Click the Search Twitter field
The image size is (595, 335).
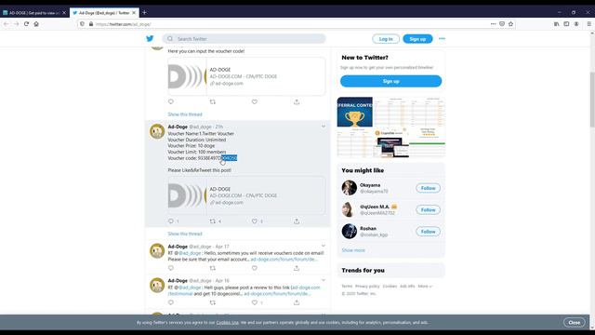[244, 39]
